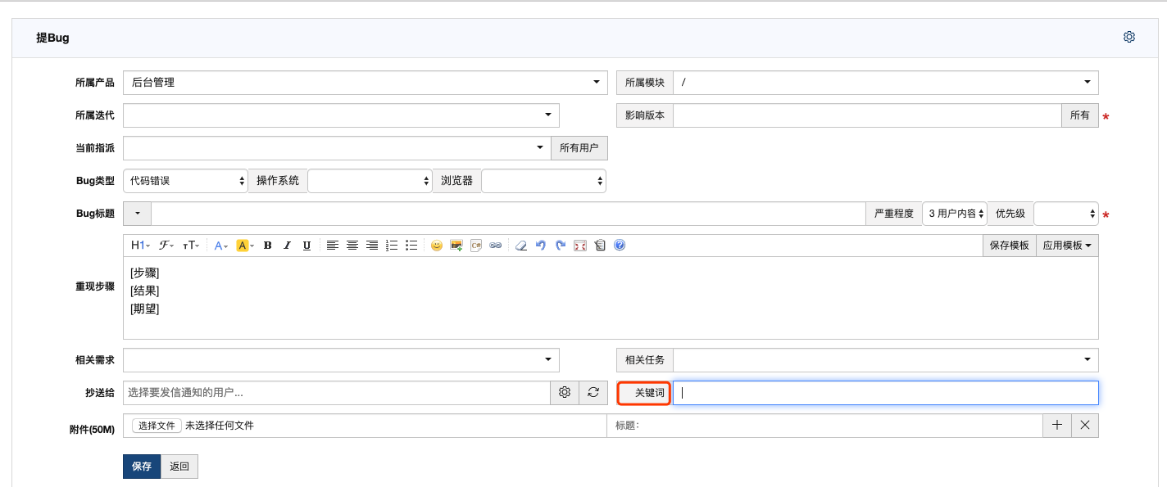Undo the last edit
1167x487 pixels.
[541, 246]
